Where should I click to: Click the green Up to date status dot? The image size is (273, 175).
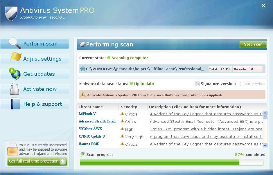pos(132,84)
